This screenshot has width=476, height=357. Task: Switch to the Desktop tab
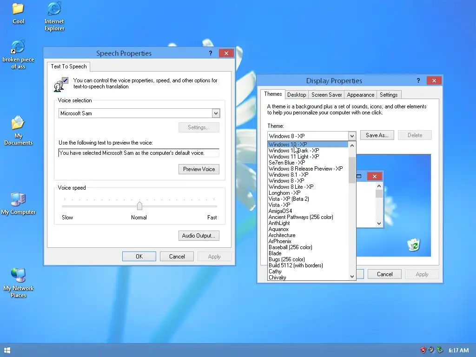pyautogui.click(x=297, y=95)
